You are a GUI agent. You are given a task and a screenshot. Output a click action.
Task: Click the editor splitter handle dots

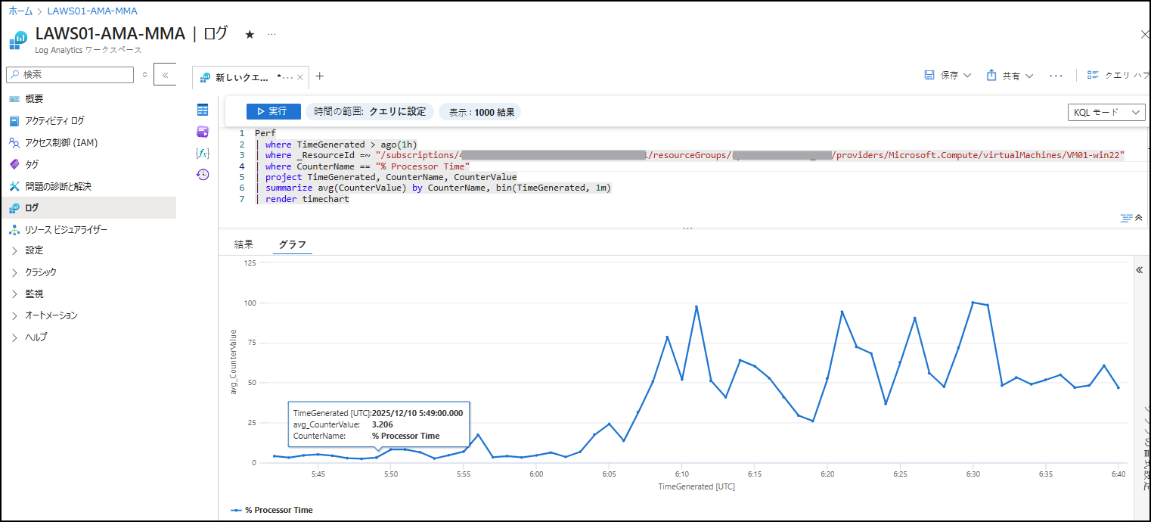(x=687, y=228)
